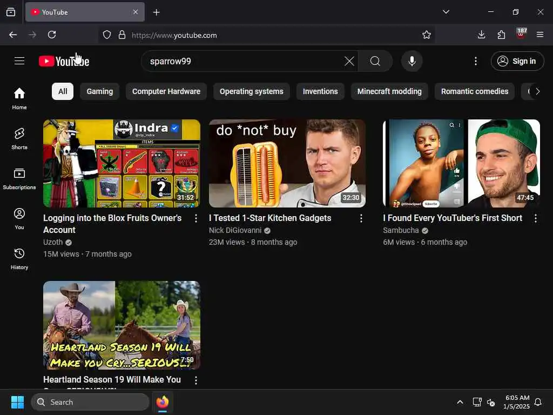Click the YouTube logo
Screen dimensions: 553x415
64,61
